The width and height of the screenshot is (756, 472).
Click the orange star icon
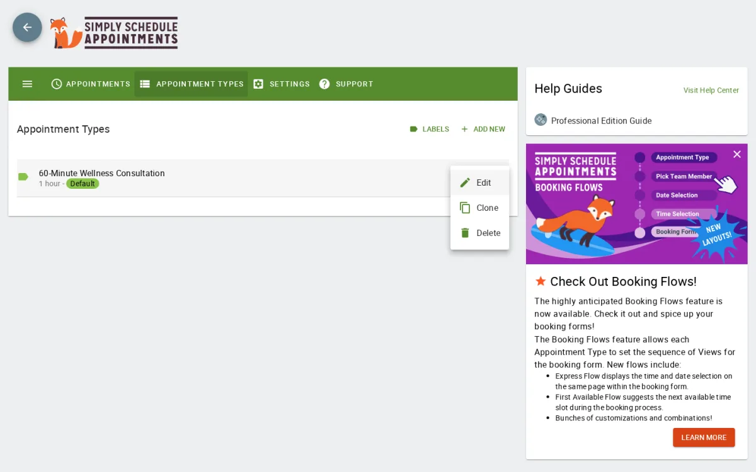541,281
